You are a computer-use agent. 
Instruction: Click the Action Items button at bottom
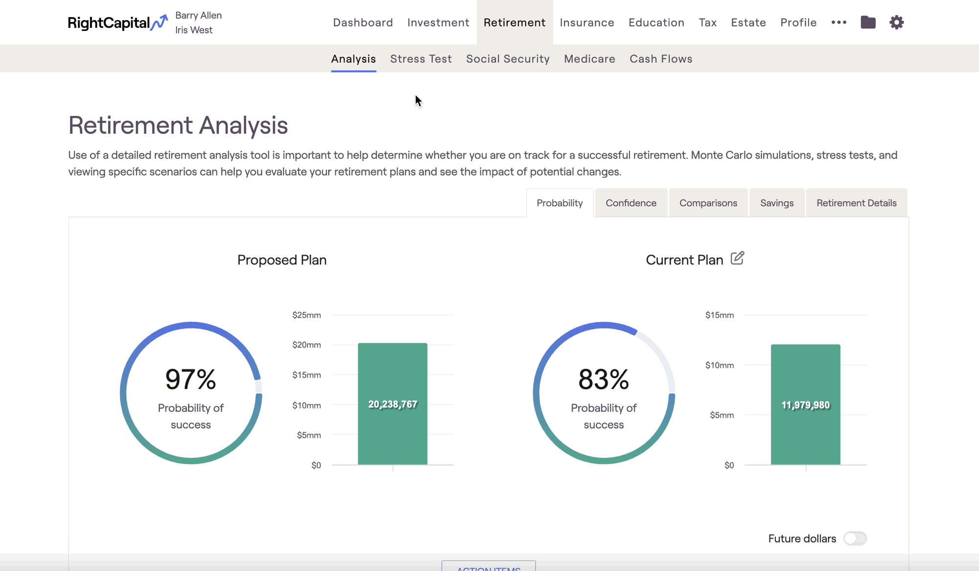pyautogui.click(x=489, y=566)
